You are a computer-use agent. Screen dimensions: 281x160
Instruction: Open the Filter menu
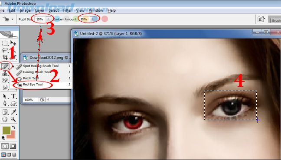[67, 10]
